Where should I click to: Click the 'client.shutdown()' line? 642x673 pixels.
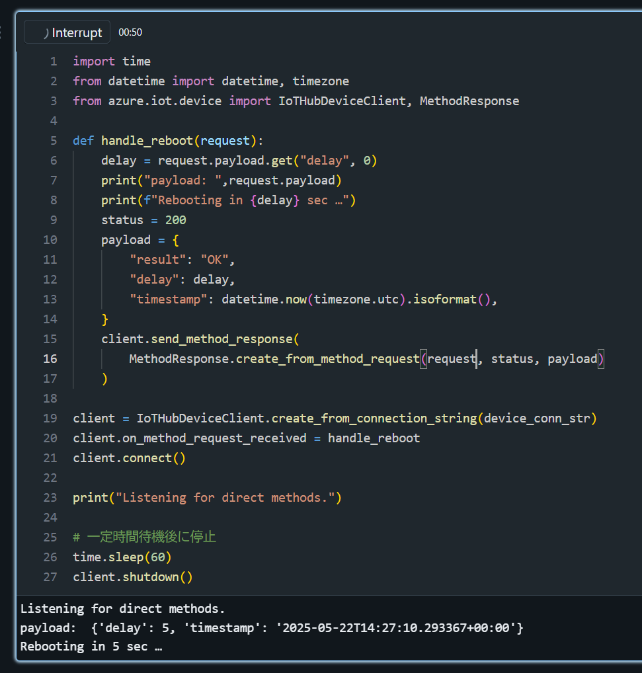click(x=133, y=577)
